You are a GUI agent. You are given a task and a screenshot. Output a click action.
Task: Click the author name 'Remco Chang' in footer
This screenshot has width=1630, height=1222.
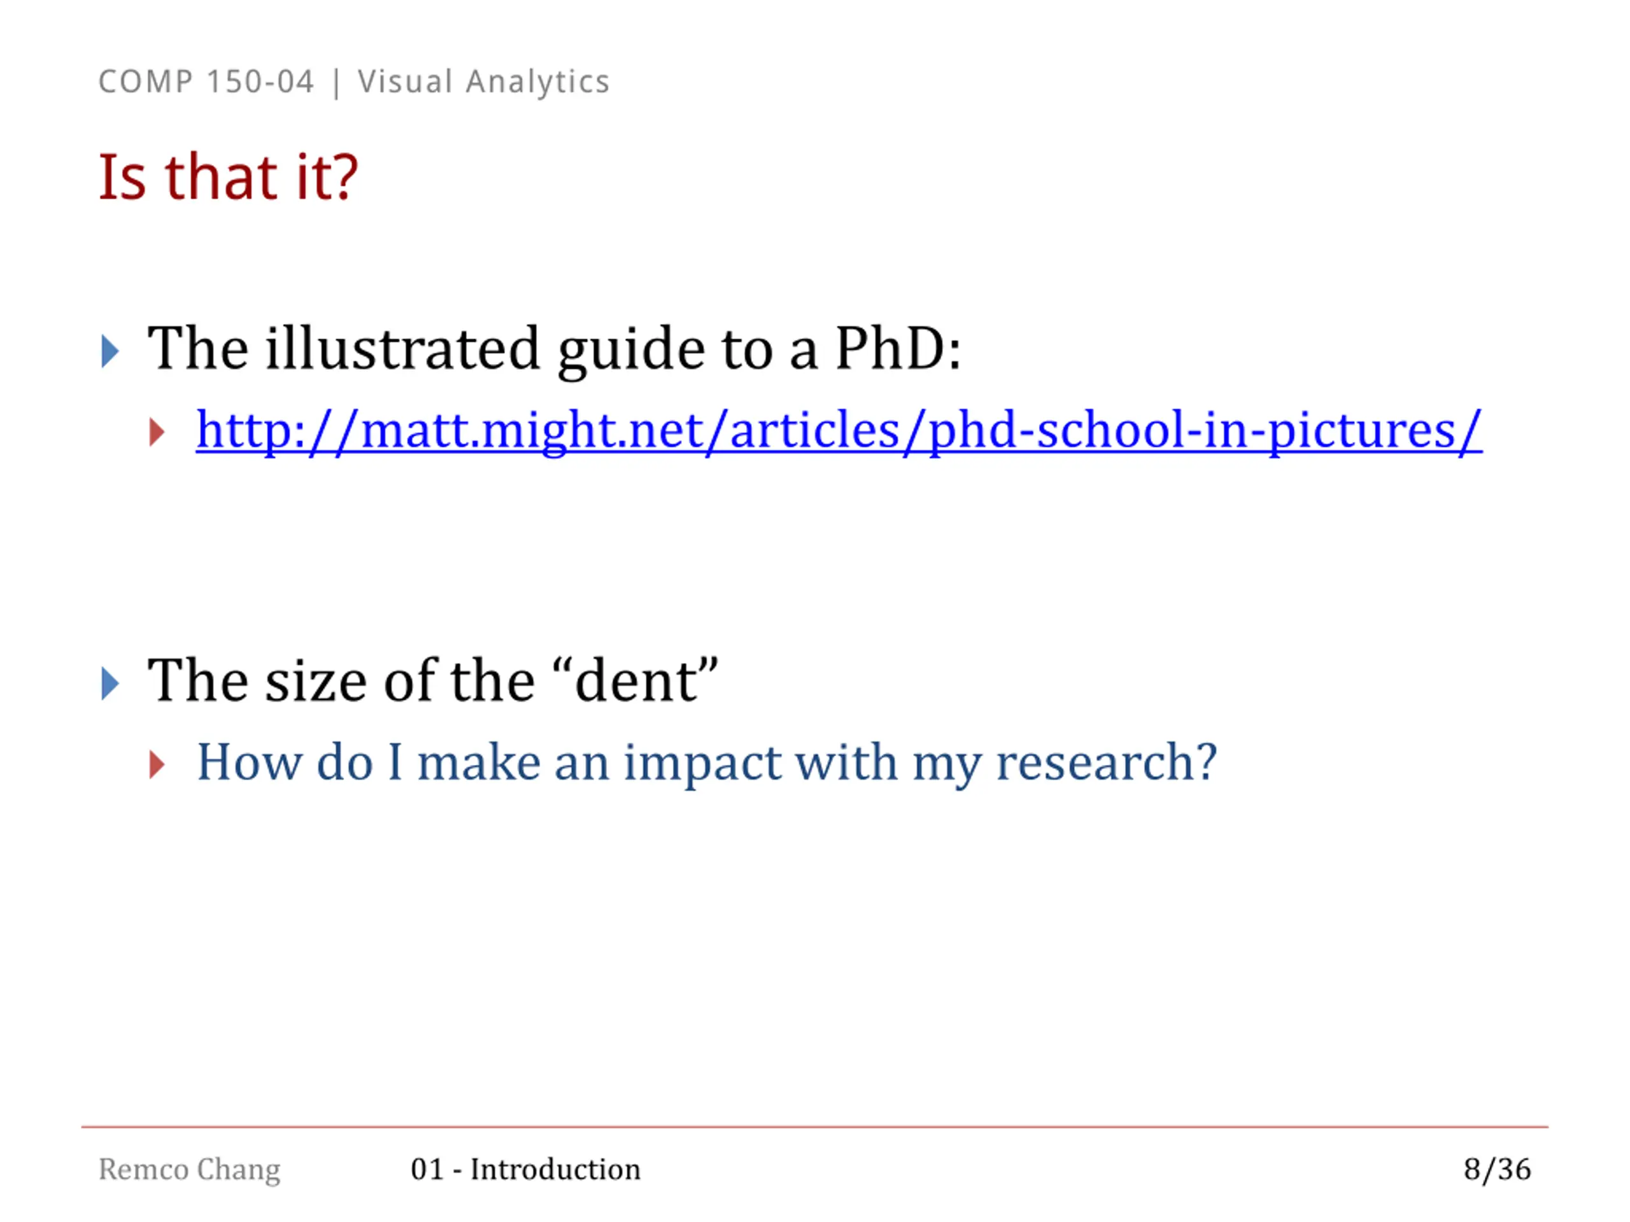tap(190, 1170)
